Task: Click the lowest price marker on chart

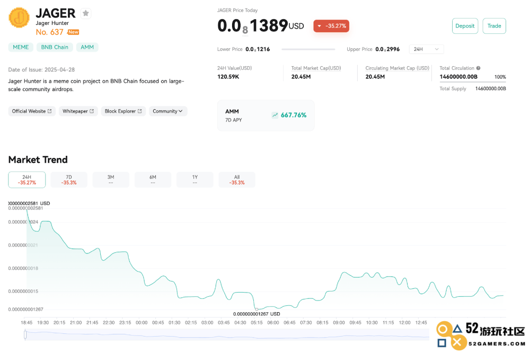Action: (x=257, y=310)
